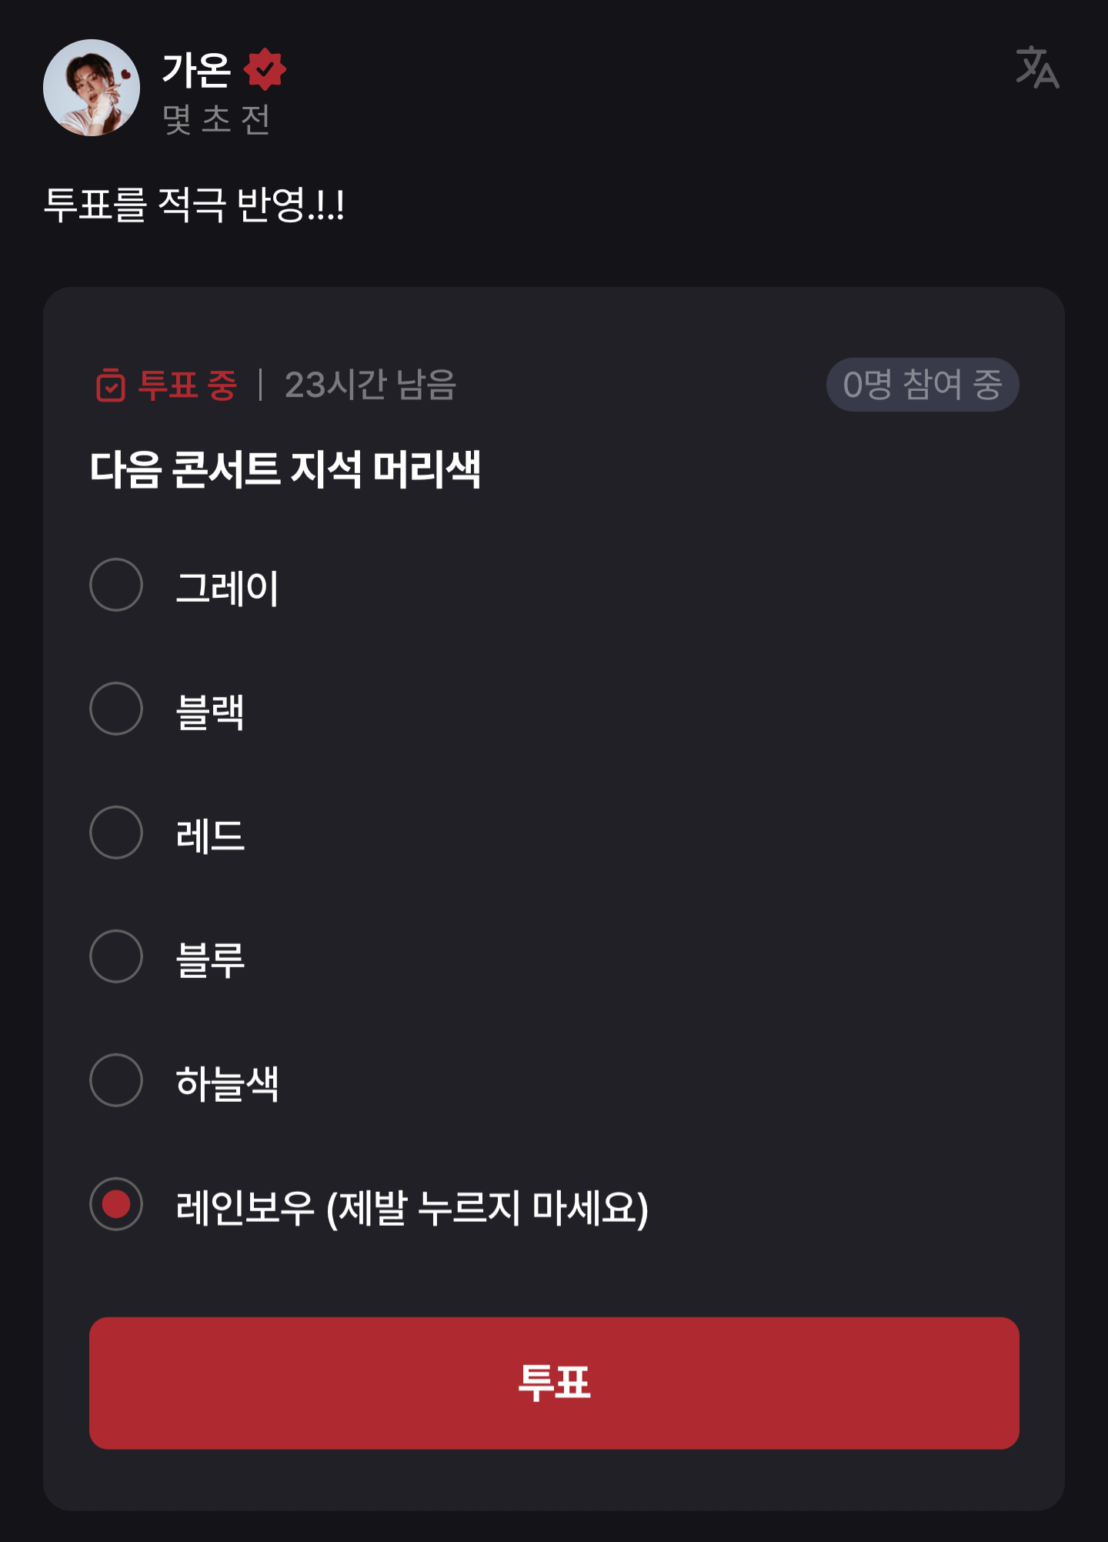Click the 몇 초 전 timestamp
The image size is (1108, 1542).
216,119
